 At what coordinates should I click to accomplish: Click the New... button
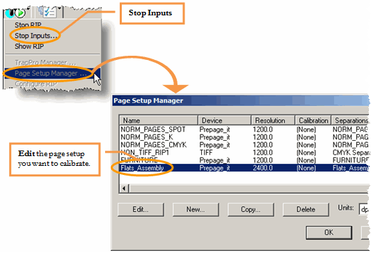(x=196, y=209)
